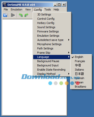This screenshot has width=94, height=117.
Task: Select Italiano language option
Action: (x=81, y=70)
